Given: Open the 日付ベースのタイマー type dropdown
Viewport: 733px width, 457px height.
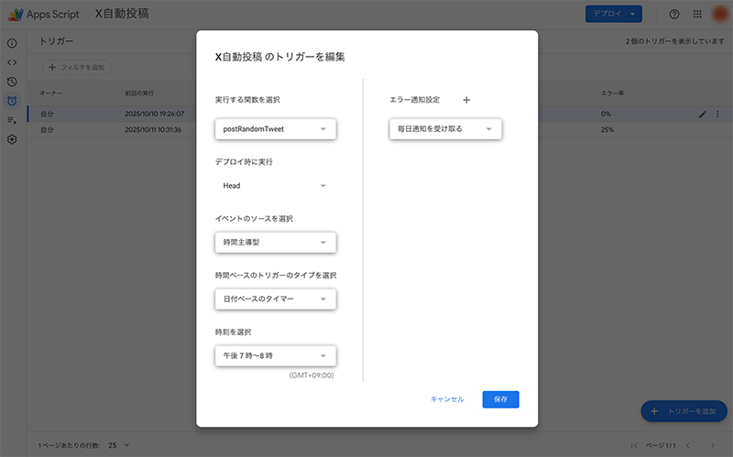Looking at the screenshot, I should tap(276, 299).
